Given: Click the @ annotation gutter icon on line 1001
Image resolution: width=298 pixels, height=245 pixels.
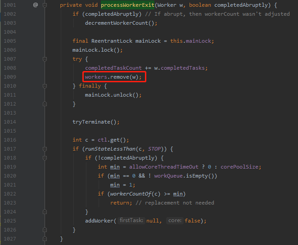Looking at the screenshot, I should pyautogui.click(x=36, y=5).
